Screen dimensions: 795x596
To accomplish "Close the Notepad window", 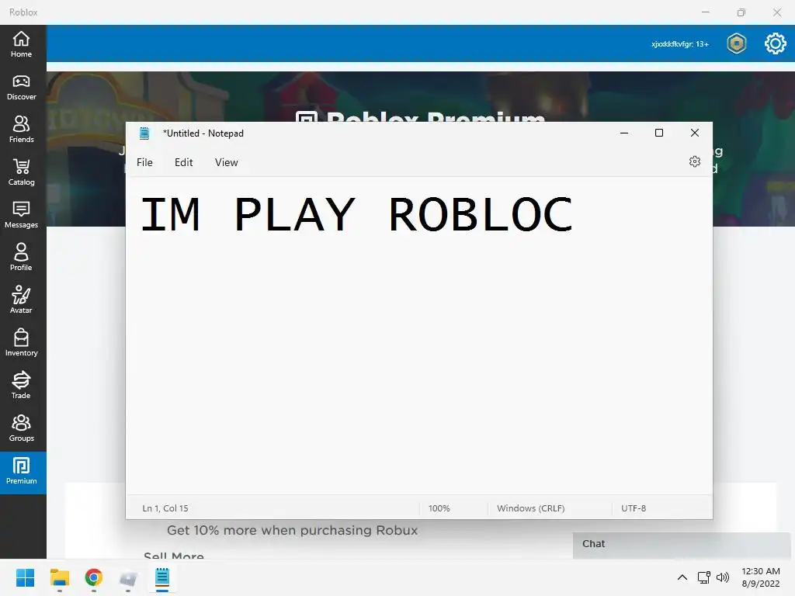I will (695, 133).
